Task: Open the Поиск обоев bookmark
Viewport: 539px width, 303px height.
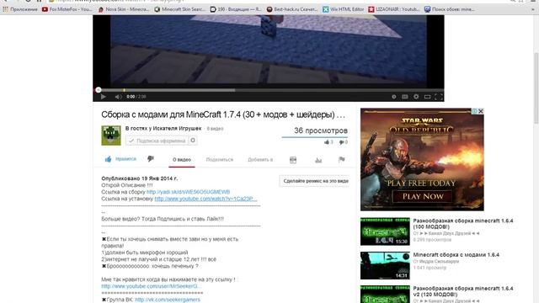Action: (450, 9)
